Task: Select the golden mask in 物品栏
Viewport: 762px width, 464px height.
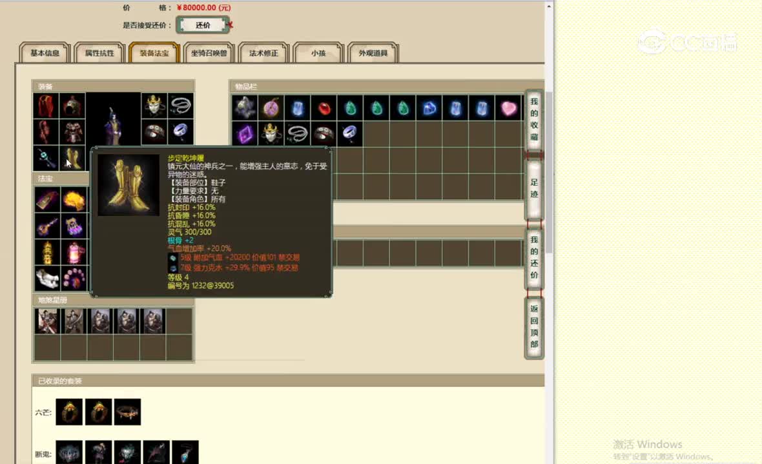Action: pyautogui.click(x=271, y=134)
